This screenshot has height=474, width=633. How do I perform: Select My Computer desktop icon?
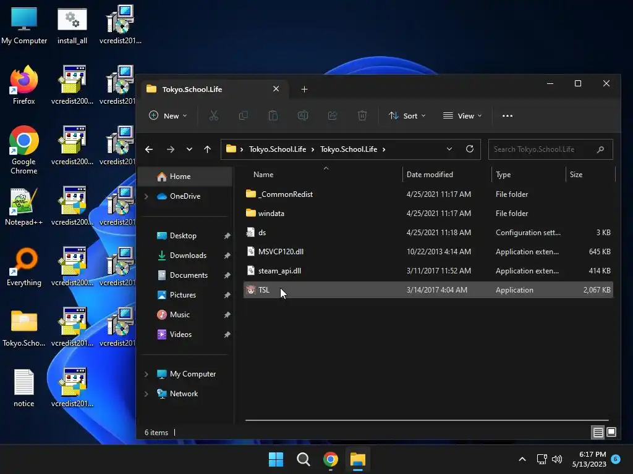24,25
